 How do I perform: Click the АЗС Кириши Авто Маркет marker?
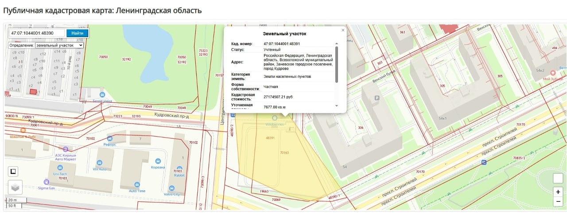click(66, 149)
